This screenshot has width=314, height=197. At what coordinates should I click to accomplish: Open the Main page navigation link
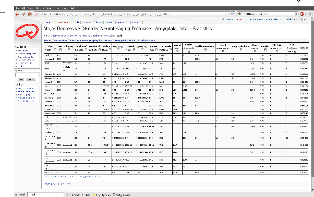pyautogui.click(x=23, y=51)
